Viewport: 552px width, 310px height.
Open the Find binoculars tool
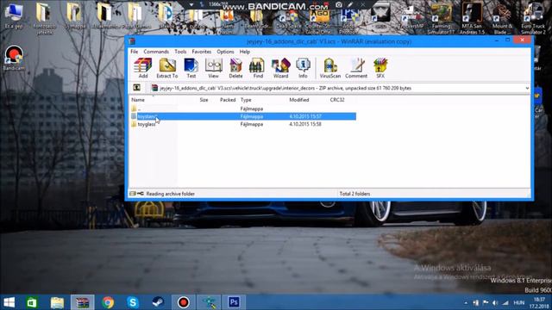[x=258, y=68]
